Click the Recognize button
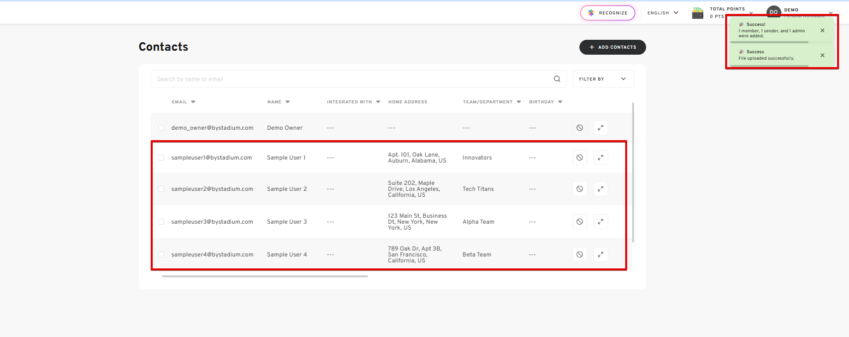 pos(607,13)
